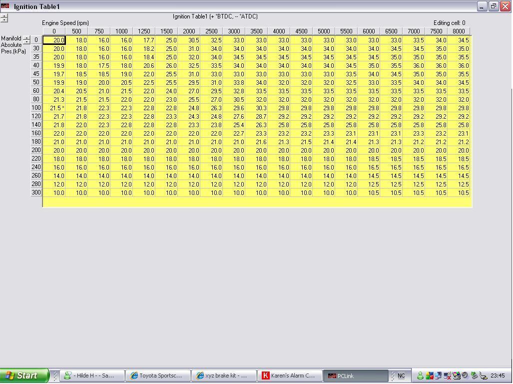The image size is (513, 384).
Task: Select the 8000 rpm column header
Action: [x=459, y=31]
